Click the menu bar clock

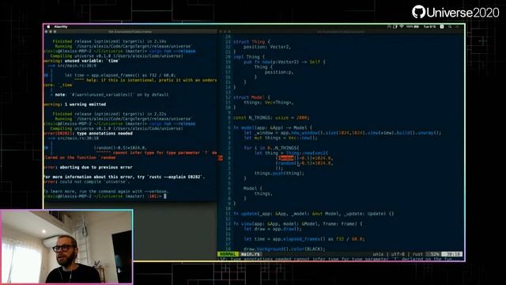(x=429, y=27)
